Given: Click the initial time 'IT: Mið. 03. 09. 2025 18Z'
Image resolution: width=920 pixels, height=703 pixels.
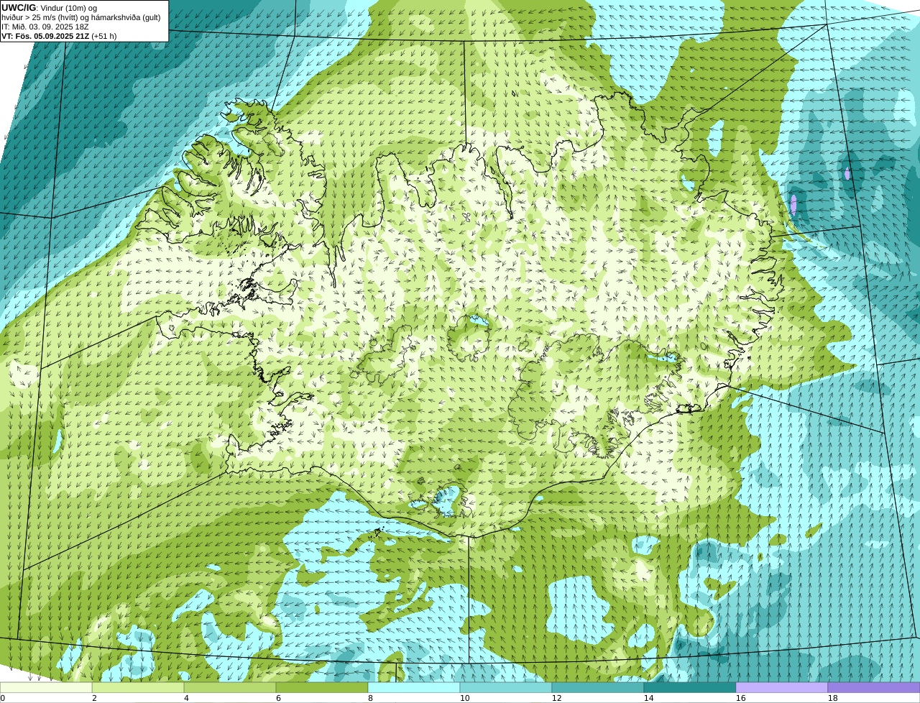Looking at the screenshot, I should tap(45, 27).
